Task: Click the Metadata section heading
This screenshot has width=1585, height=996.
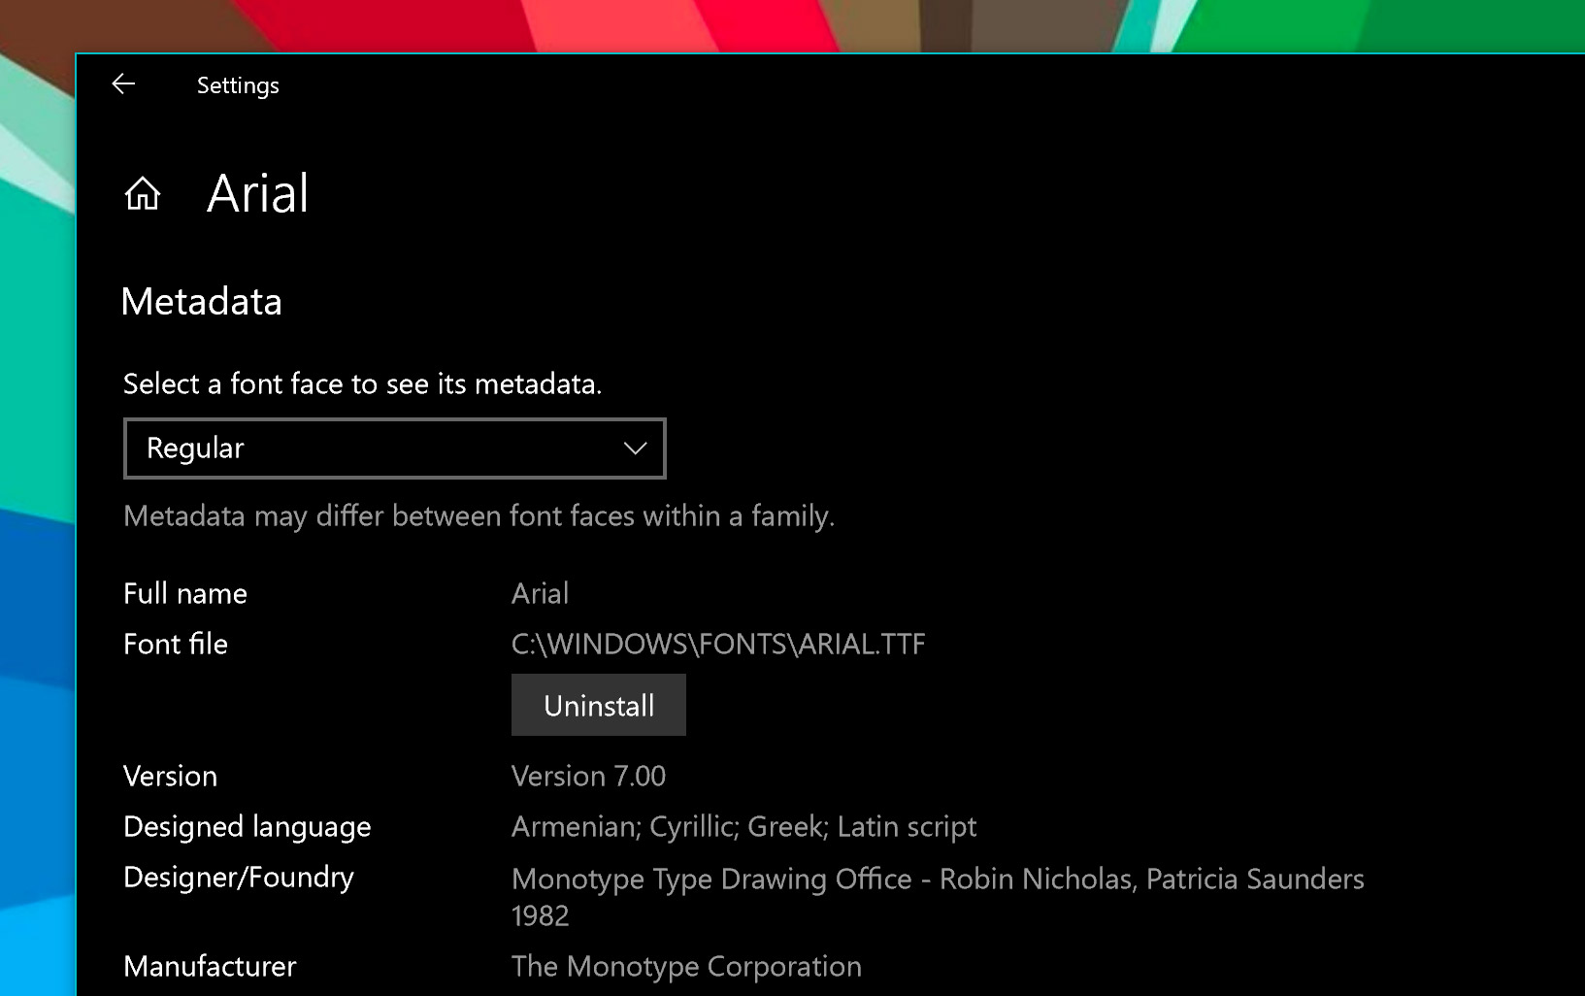Action: [202, 302]
